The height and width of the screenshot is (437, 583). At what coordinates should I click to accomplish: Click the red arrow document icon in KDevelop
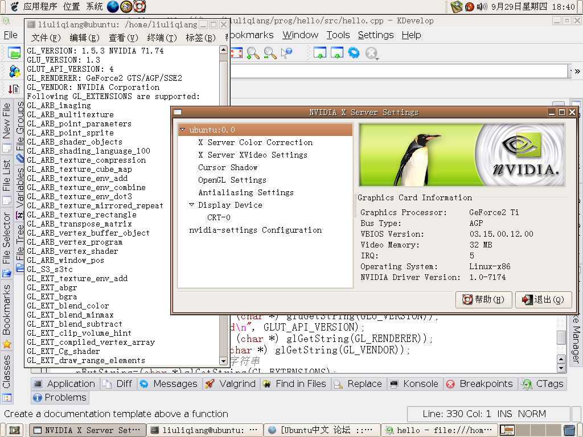pyautogui.click(x=14, y=89)
